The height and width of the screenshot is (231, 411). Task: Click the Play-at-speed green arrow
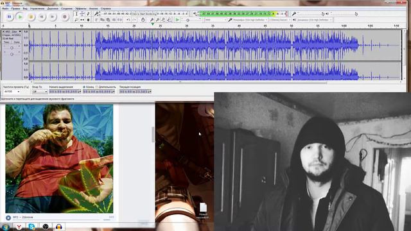pos(177,20)
